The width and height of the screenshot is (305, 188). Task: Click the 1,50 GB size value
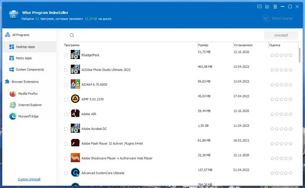203,126
